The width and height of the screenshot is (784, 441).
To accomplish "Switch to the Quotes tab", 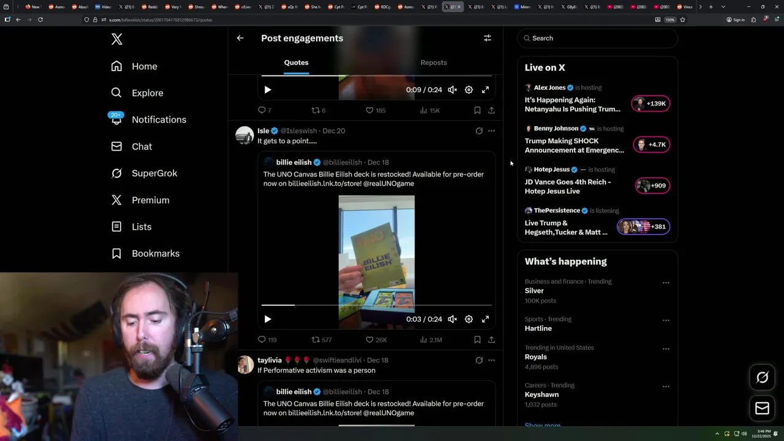I will (x=296, y=62).
